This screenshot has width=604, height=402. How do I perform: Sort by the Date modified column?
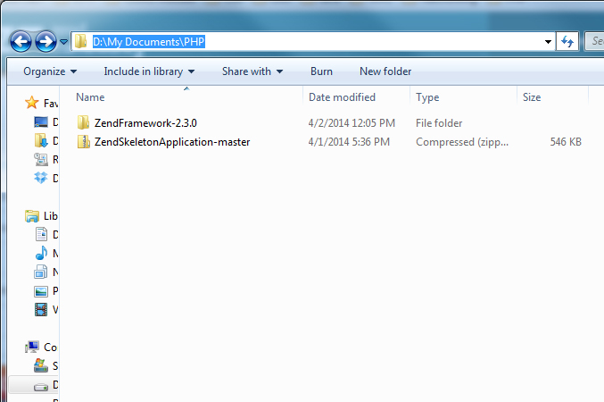pyautogui.click(x=342, y=97)
